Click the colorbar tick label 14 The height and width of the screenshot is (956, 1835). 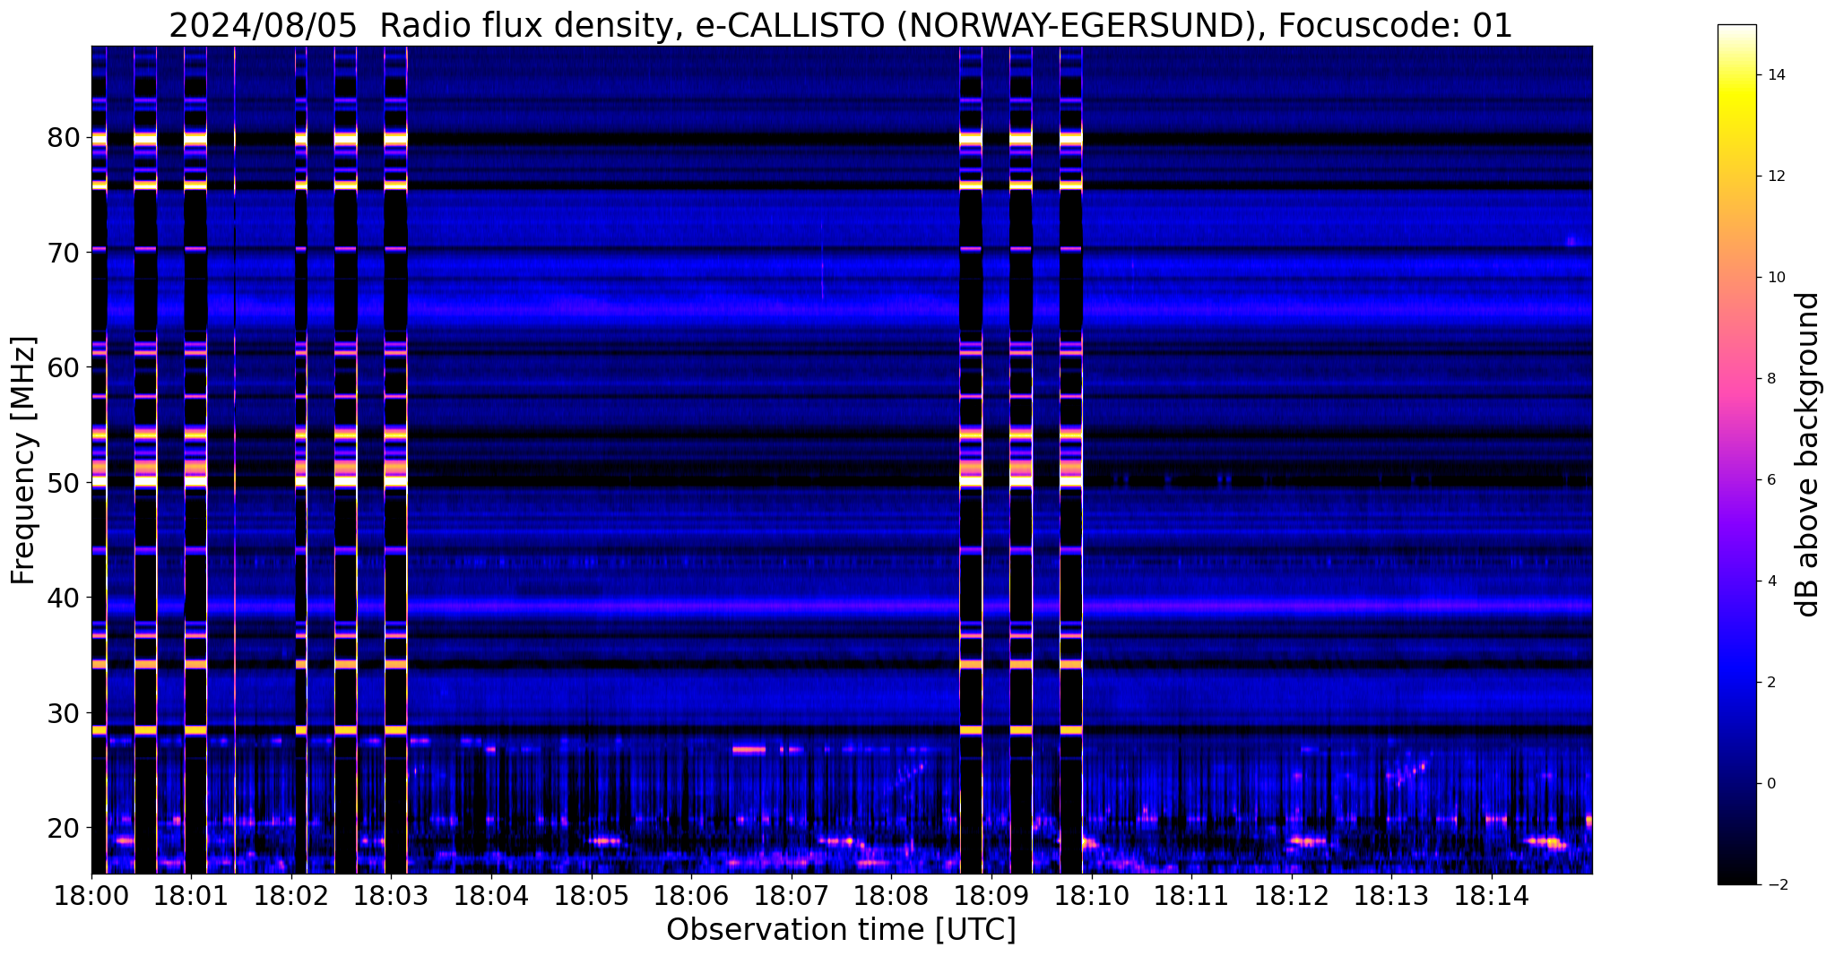point(1776,75)
